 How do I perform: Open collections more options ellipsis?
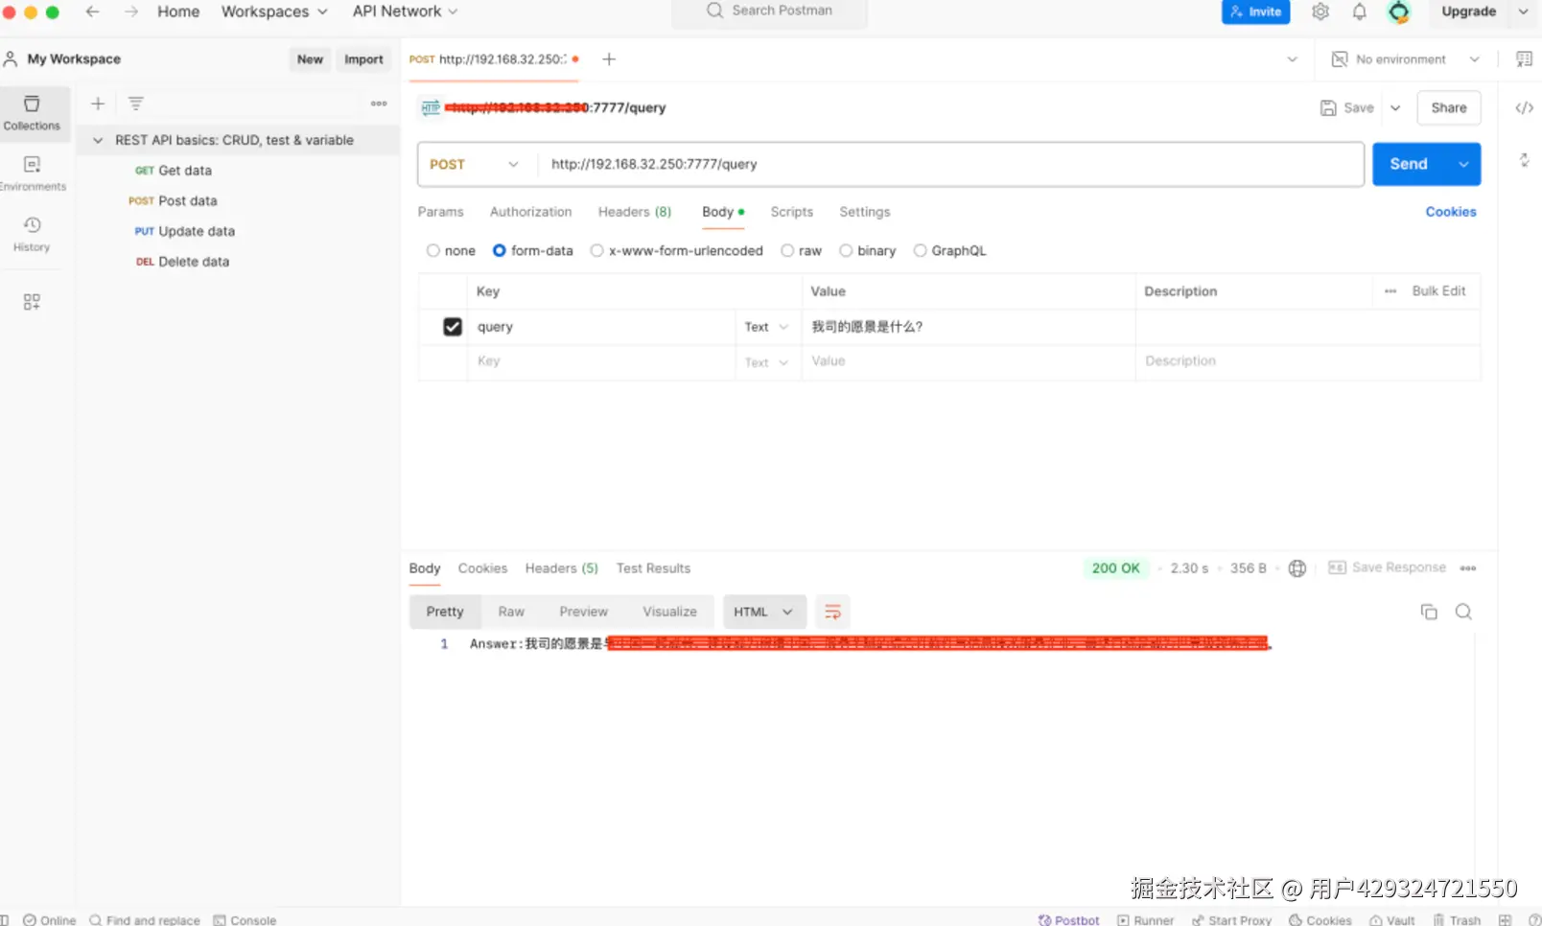tap(379, 104)
